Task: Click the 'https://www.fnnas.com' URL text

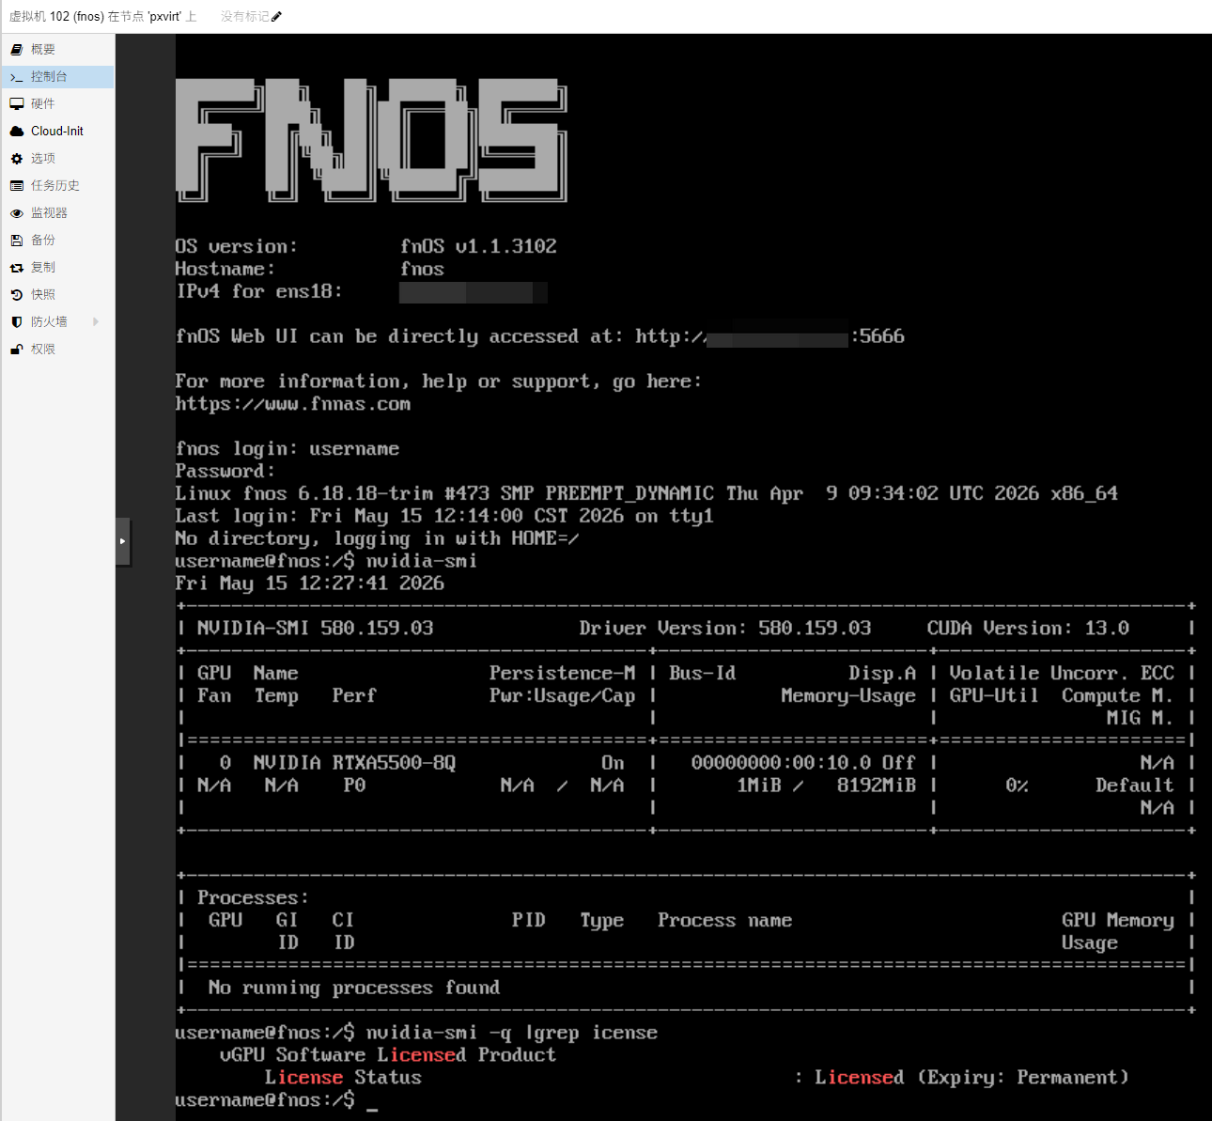Action: pyautogui.click(x=293, y=404)
